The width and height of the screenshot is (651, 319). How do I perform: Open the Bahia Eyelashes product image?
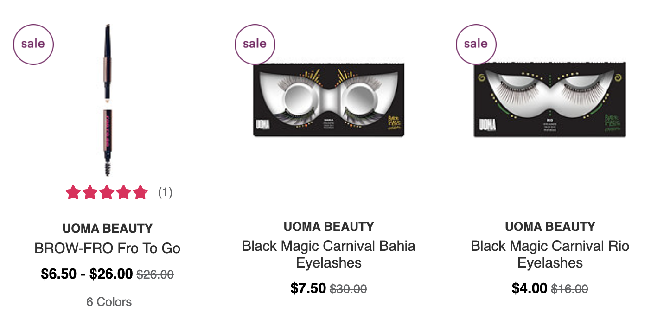coord(329,100)
